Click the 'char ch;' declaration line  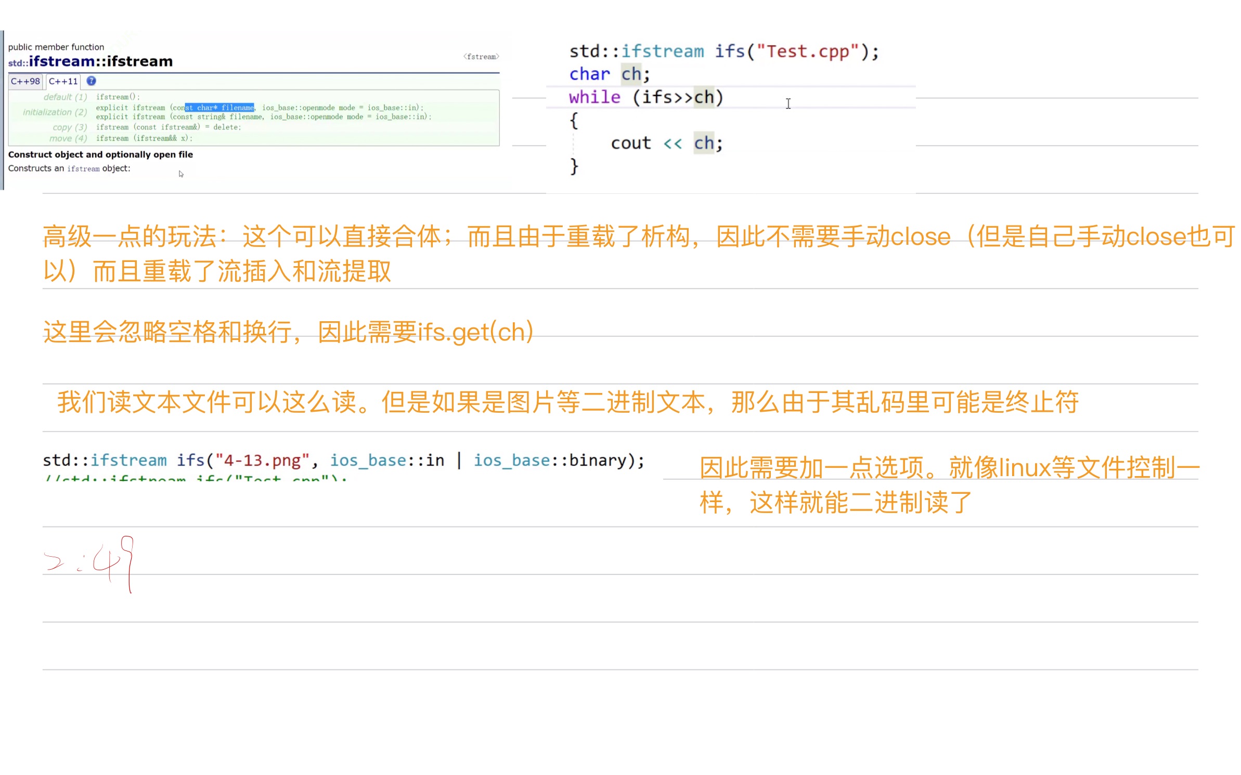pos(609,74)
